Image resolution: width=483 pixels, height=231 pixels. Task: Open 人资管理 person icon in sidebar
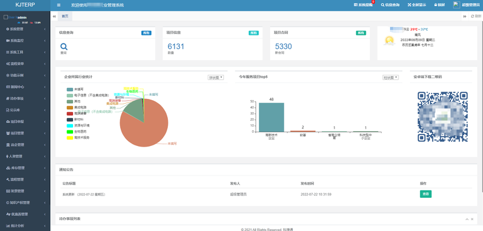[7, 156]
